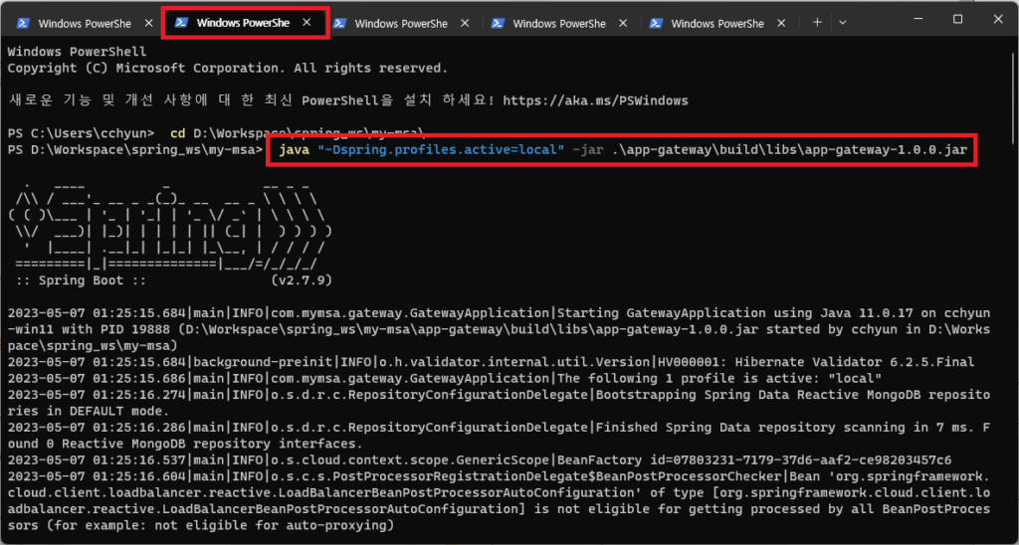Close the third PowerShell tab
The height and width of the screenshot is (545, 1019).
pyautogui.click(x=465, y=23)
